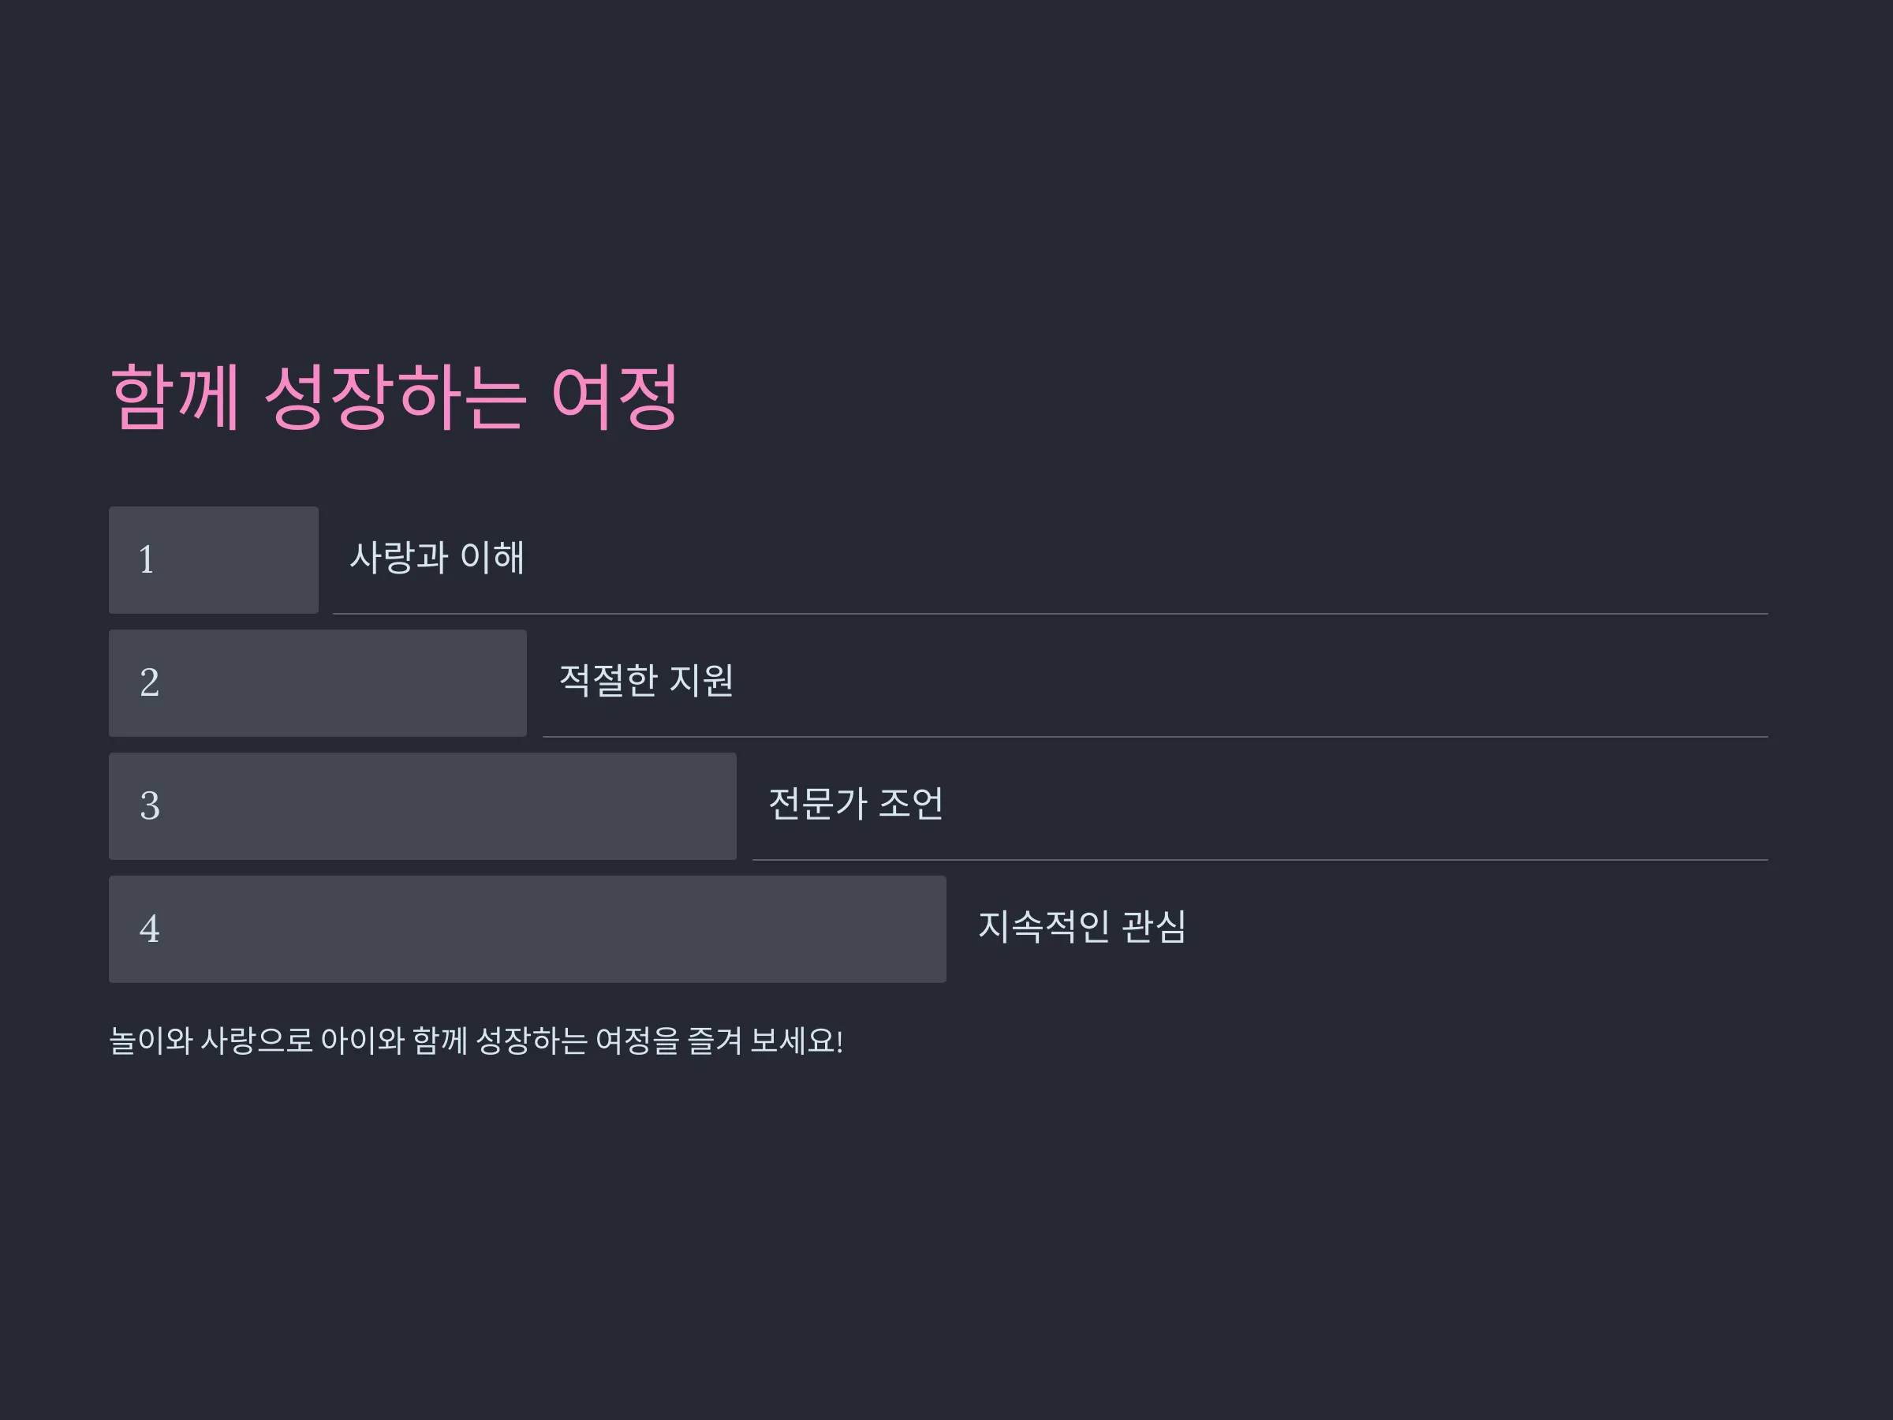The height and width of the screenshot is (1420, 1893).
Task: Select the number 4 in the longest bar
Action: coord(149,929)
